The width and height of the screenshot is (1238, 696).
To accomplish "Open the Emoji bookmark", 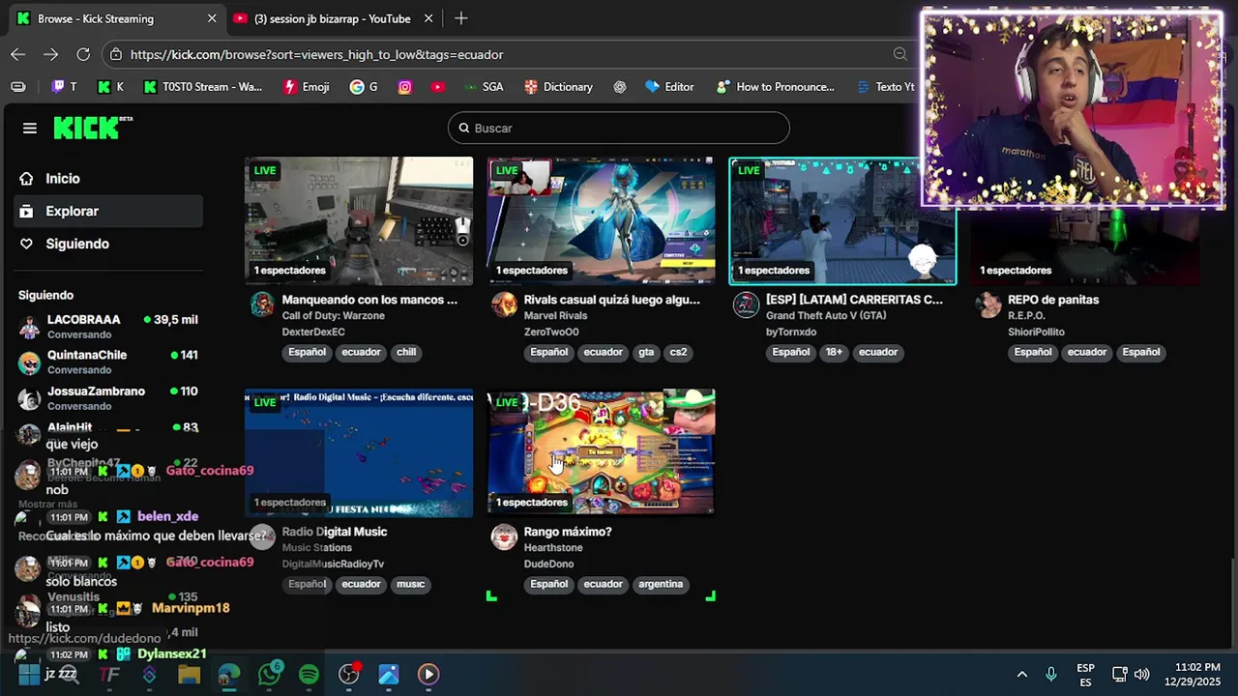I will 307,86.
